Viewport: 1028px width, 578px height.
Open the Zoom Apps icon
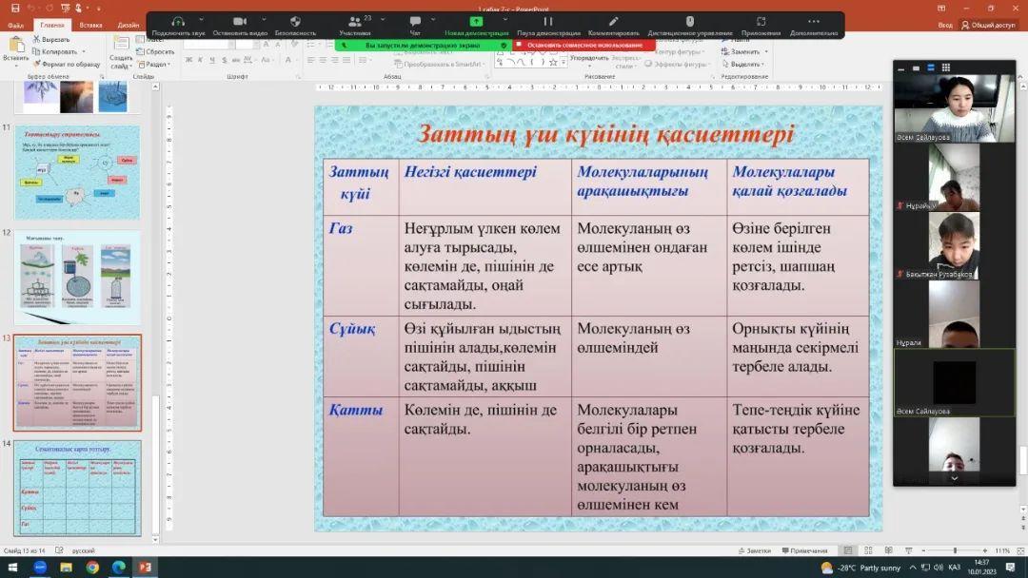point(761,22)
